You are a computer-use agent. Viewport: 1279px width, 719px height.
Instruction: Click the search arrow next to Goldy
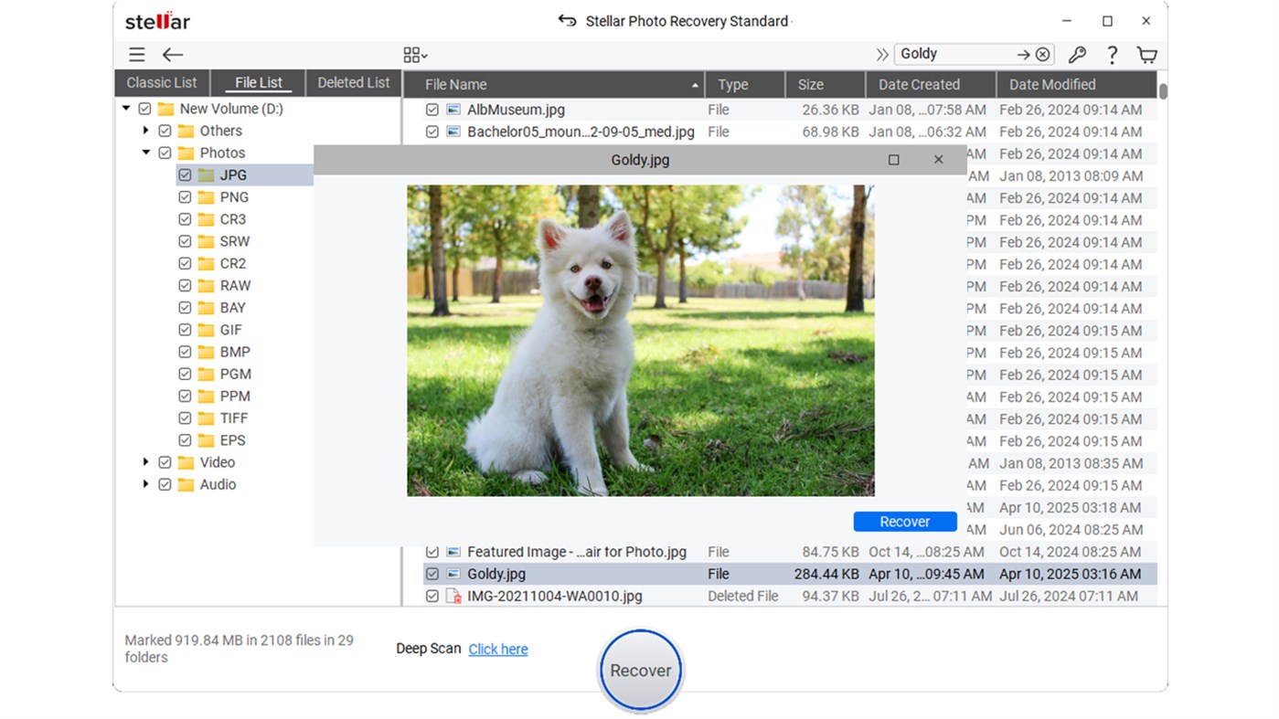(1023, 54)
